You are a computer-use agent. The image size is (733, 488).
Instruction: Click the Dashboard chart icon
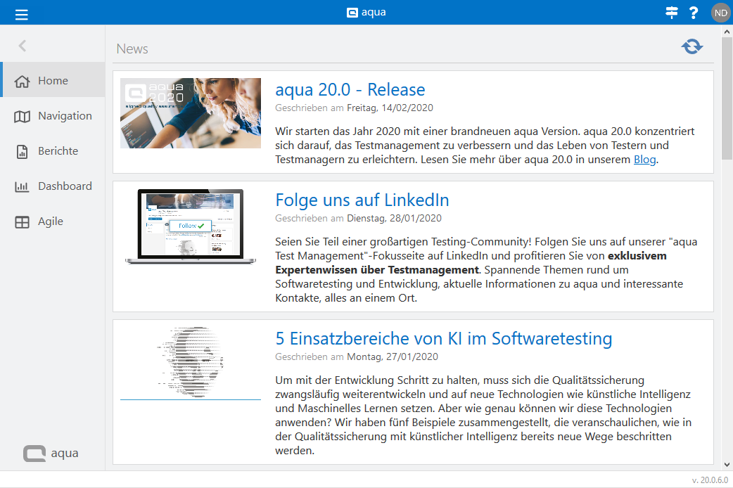[22, 186]
